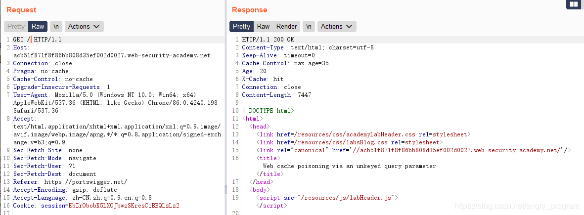Click the Cookie session value
Image resolution: width=584 pixels, height=215 pixels.
pyautogui.click(x=124, y=206)
